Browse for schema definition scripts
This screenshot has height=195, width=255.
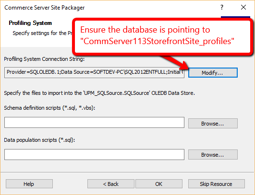tap(213, 124)
